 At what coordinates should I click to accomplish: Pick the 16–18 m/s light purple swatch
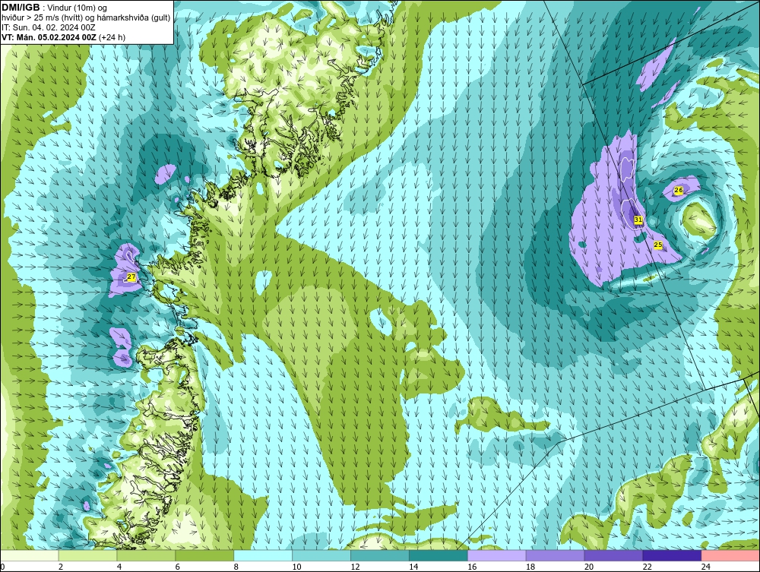tap(497, 555)
